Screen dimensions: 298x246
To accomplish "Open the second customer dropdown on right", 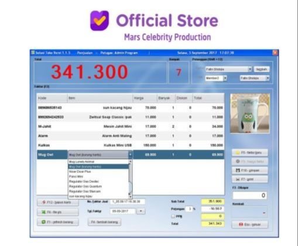I will pyautogui.click(x=268, y=78).
